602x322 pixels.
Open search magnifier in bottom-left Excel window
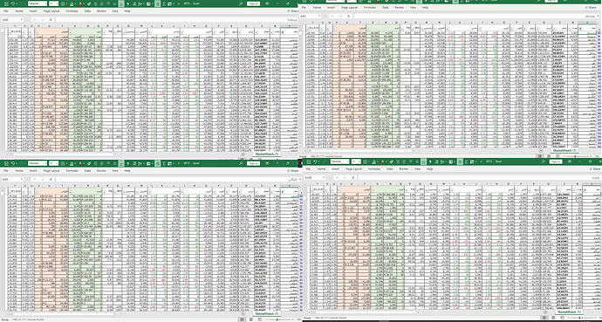click(240, 163)
